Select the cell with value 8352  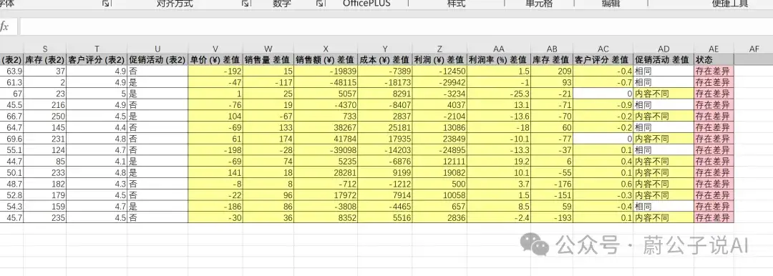click(326, 217)
